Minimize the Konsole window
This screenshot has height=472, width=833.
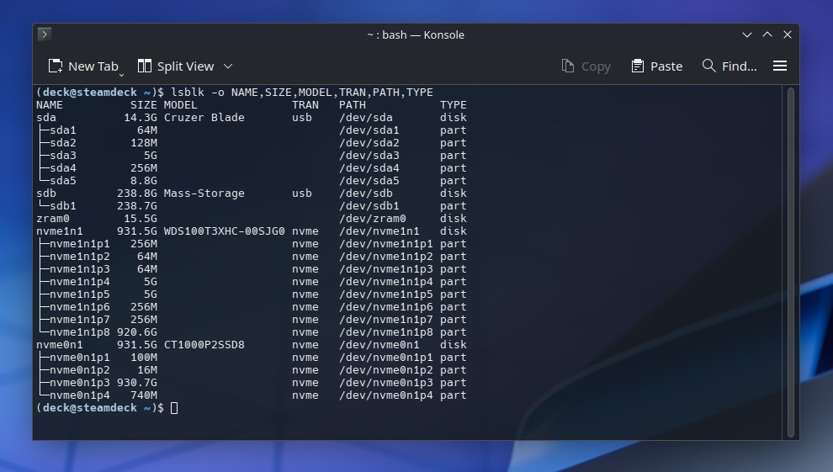pyautogui.click(x=747, y=34)
